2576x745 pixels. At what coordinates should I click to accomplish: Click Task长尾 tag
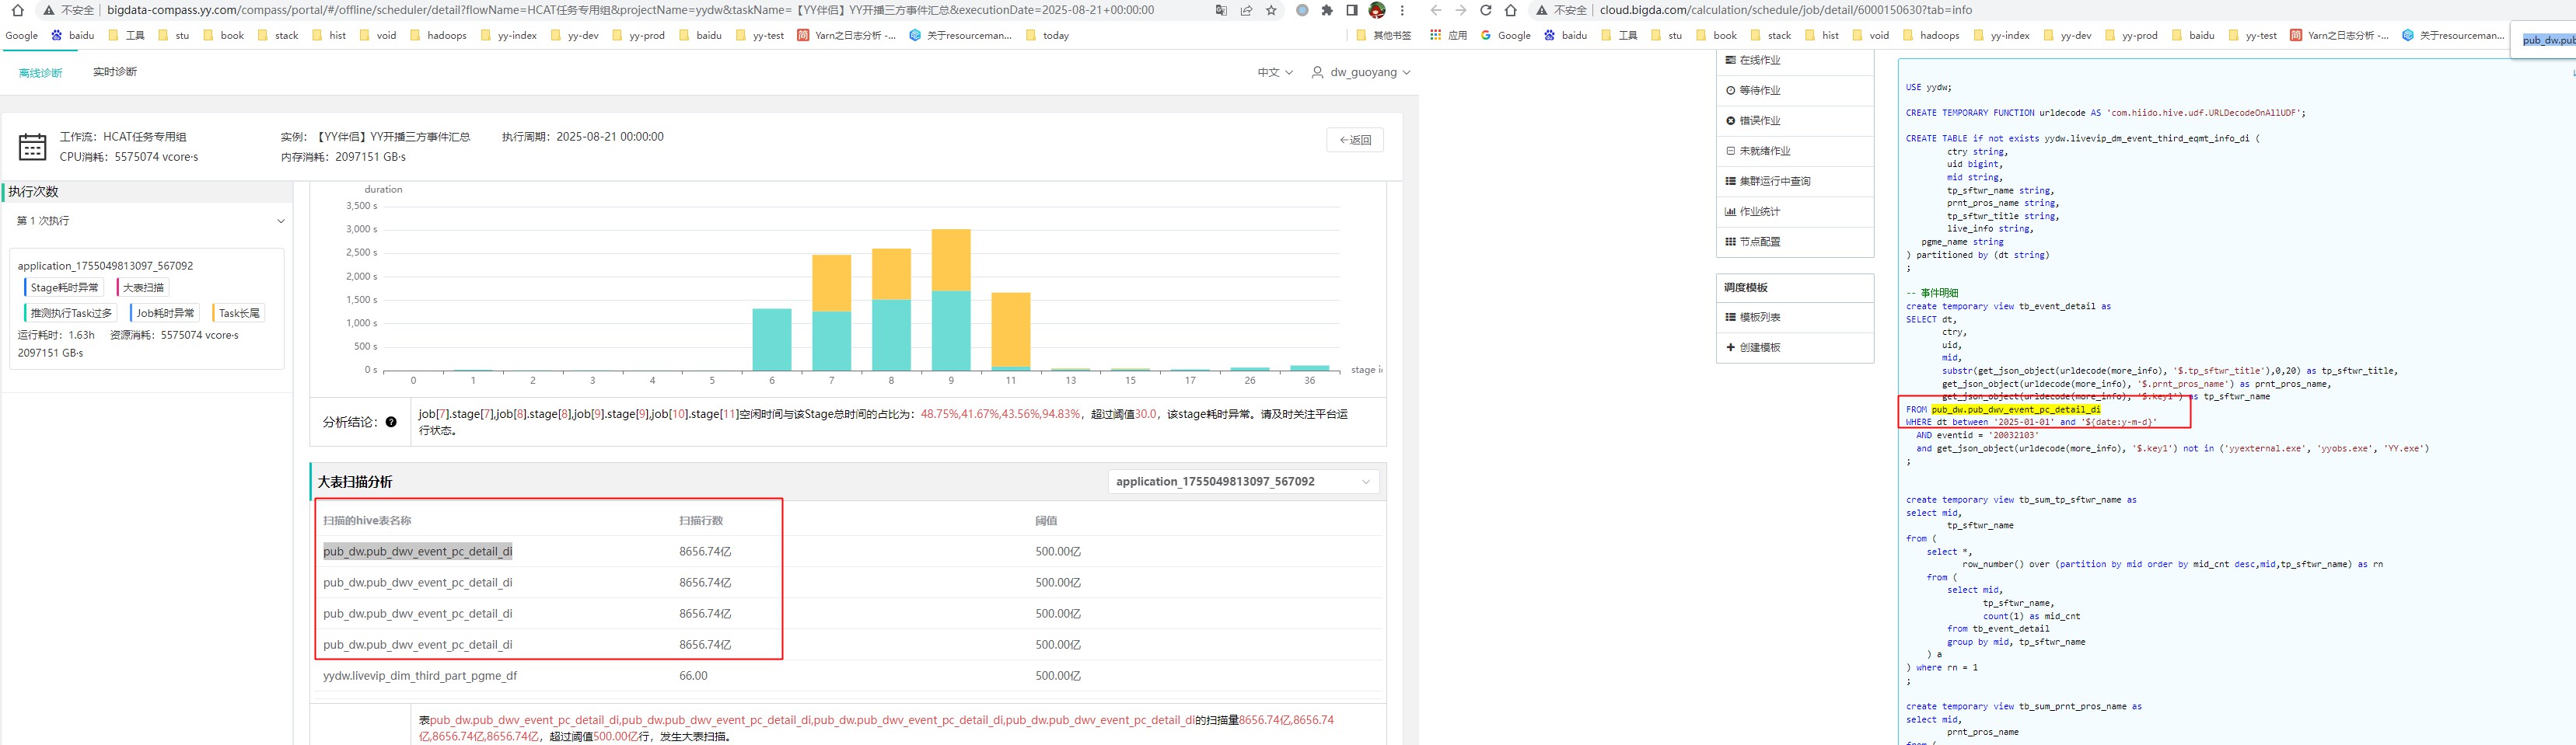(239, 314)
